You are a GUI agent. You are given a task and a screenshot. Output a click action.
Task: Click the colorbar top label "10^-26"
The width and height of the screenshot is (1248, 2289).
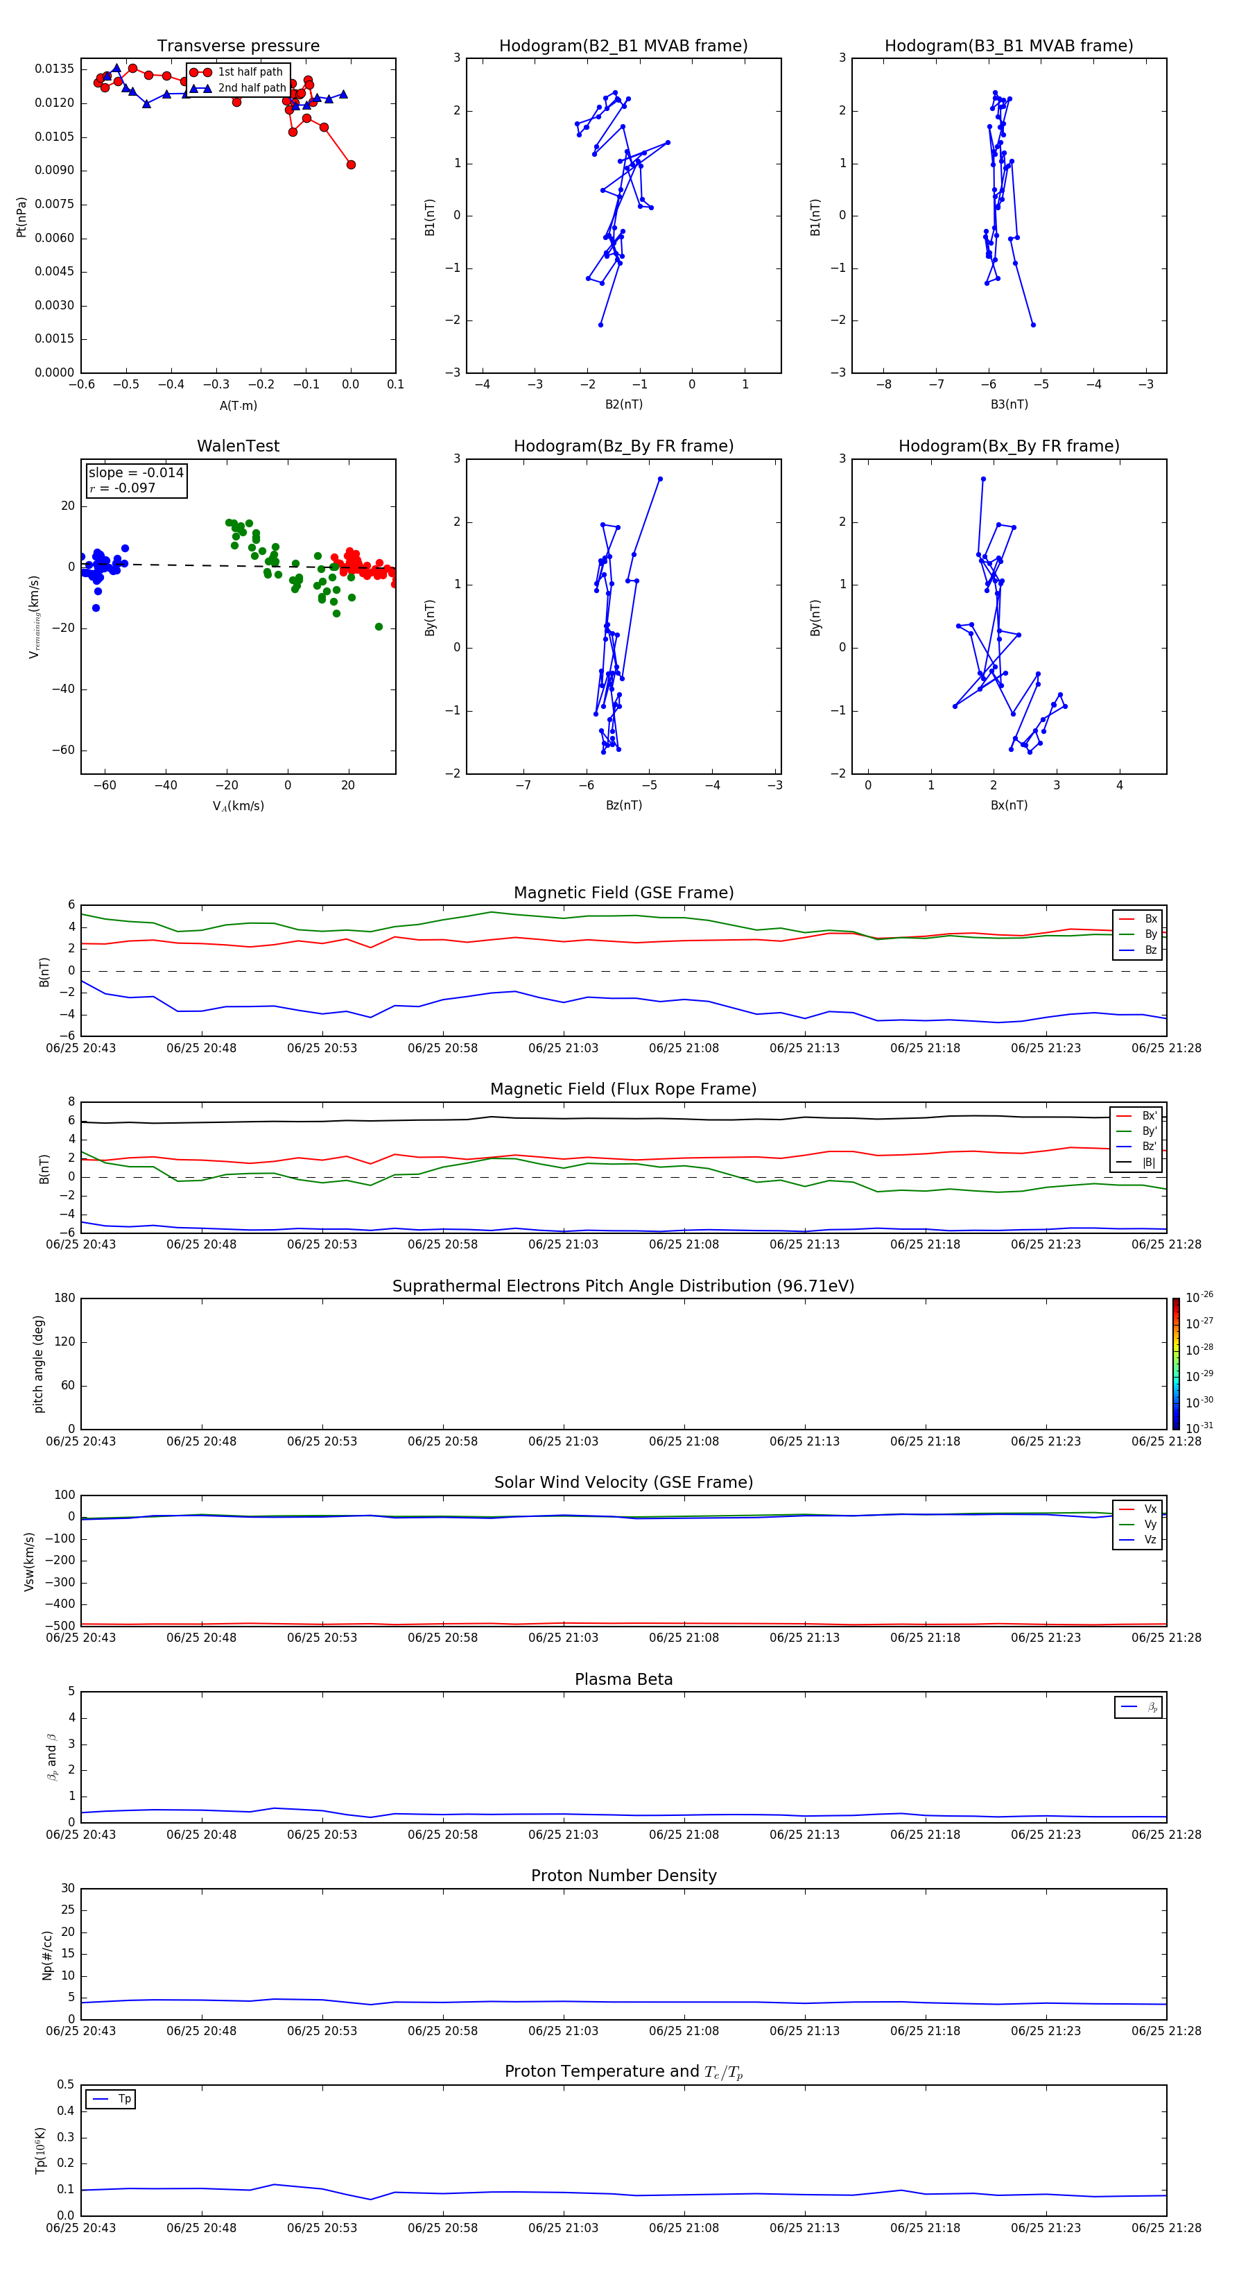click(1199, 1297)
